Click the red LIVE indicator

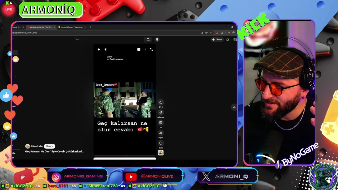click(9, 9)
